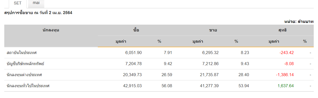Viewport: 318px width, 98px height.
Task: Select the บัญชีบริษัทหลักทรัพย์ row label
Action: point(25,64)
